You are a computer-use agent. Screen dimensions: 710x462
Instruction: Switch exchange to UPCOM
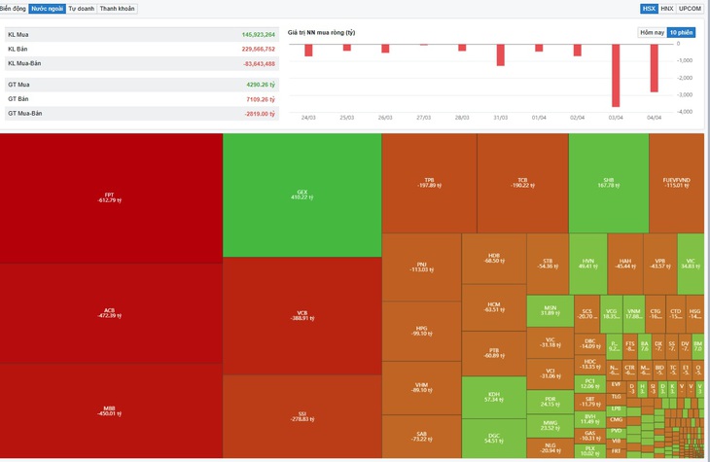(690, 9)
